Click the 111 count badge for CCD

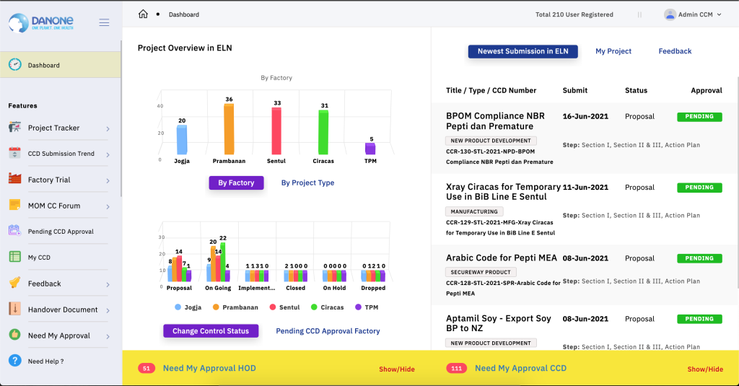456,369
